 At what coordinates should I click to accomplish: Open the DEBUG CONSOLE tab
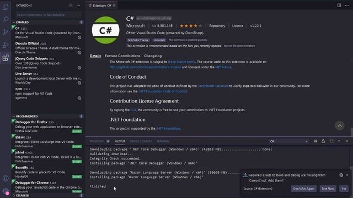coord(141,141)
